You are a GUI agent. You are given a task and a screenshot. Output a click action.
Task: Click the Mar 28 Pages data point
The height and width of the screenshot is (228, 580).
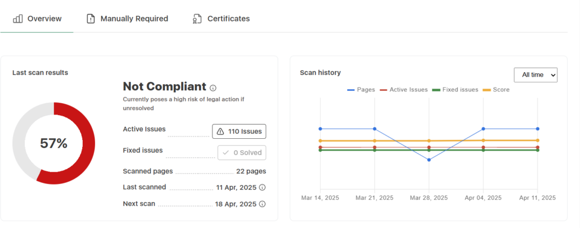pos(429,160)
